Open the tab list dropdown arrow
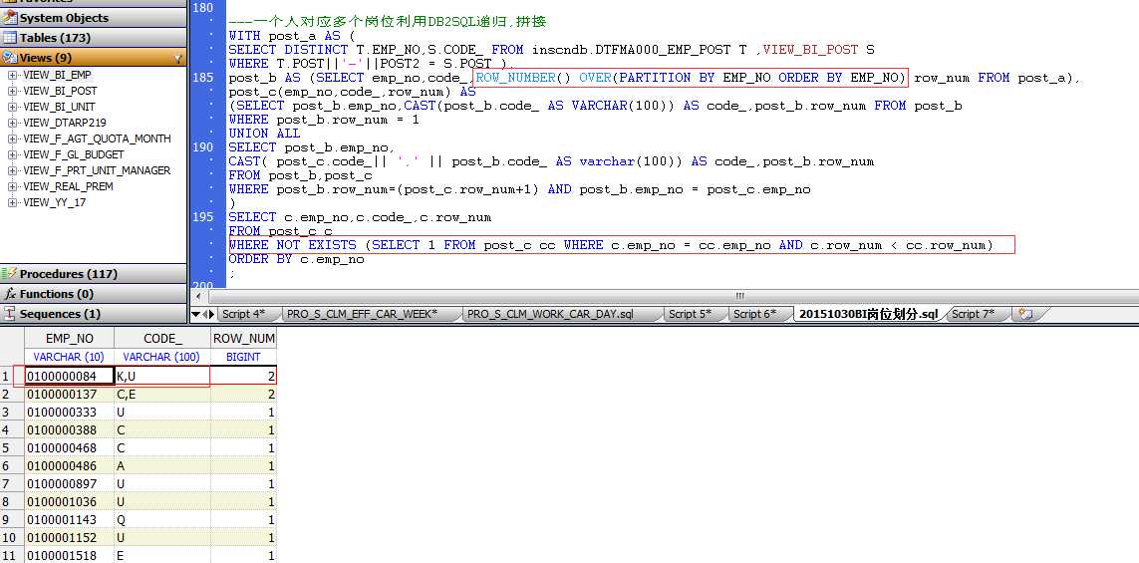Viewport: 1139px width, 563px height. tap(196, 314)
